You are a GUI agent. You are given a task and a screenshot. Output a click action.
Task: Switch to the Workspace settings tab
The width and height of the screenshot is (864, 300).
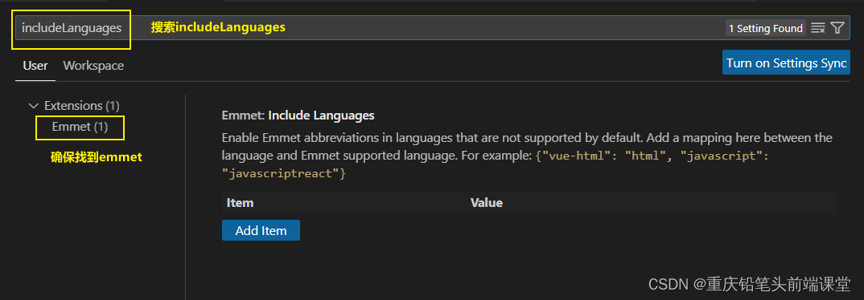(93, 66)
